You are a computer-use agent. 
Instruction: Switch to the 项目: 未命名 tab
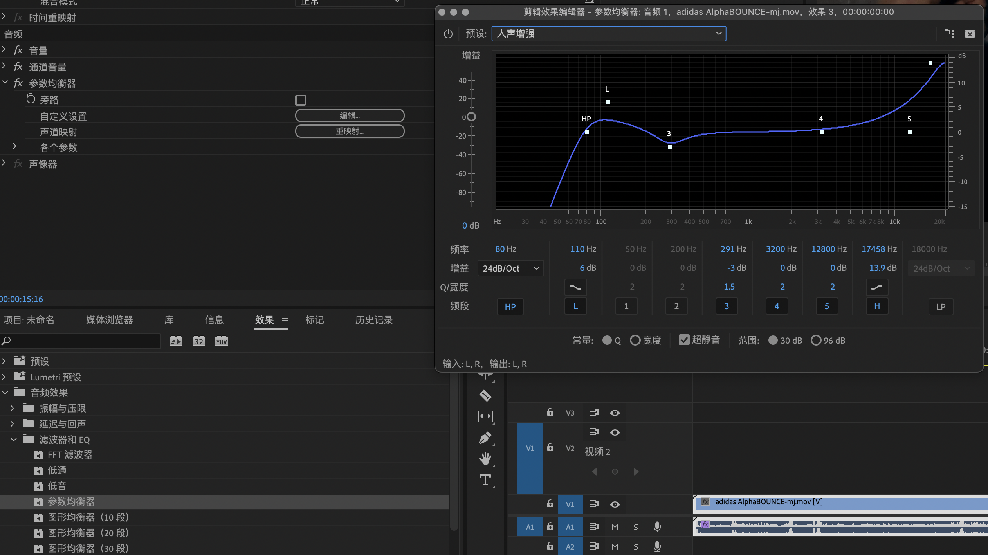[x=29, y=320]
